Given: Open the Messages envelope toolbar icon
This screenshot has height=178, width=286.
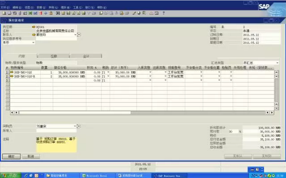Looking at the screenshot, I should coord(156,13).
